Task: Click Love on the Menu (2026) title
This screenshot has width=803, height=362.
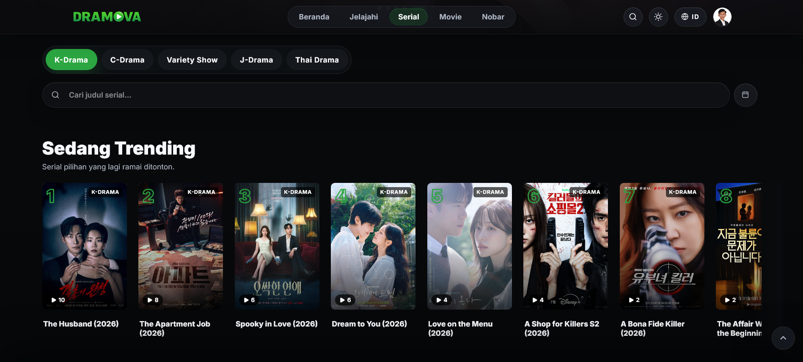Action: click(x=460, y=329)
